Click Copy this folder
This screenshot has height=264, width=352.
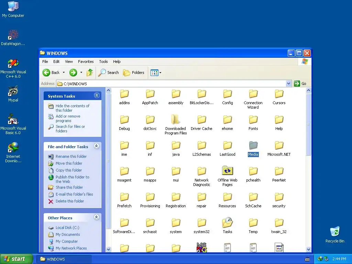[x=68, y=170]
